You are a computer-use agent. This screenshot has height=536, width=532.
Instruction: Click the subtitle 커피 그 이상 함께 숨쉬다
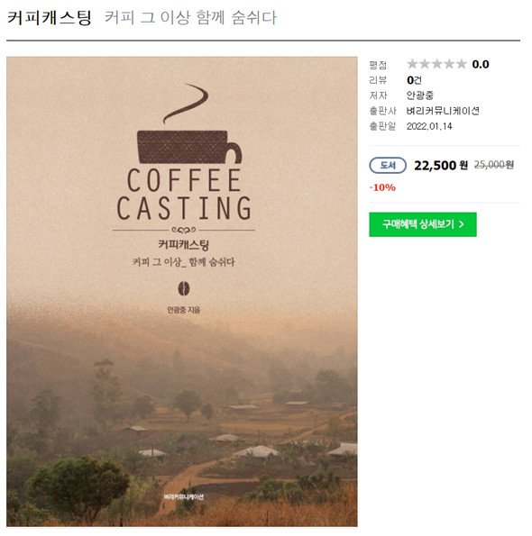(x=190, y=17)
